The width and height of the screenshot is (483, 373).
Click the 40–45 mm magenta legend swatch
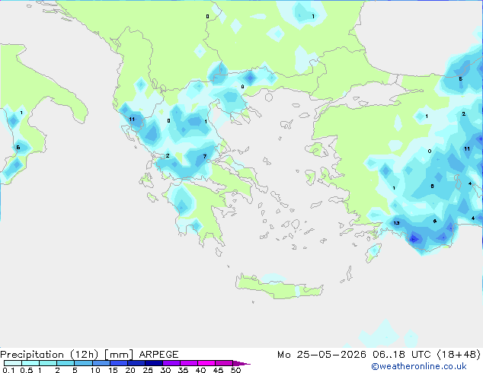[206, 363]
